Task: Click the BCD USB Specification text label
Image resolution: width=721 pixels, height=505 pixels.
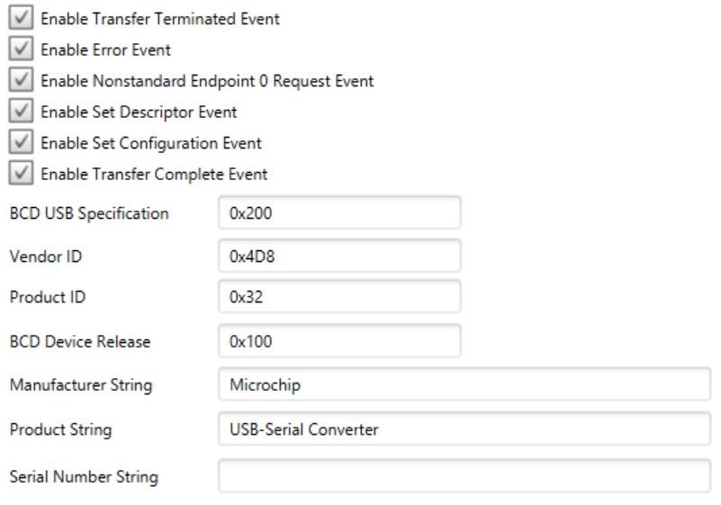Action: (89, 213)
